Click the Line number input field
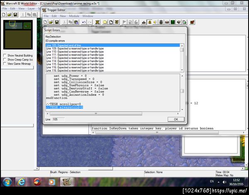 [59, 119]
